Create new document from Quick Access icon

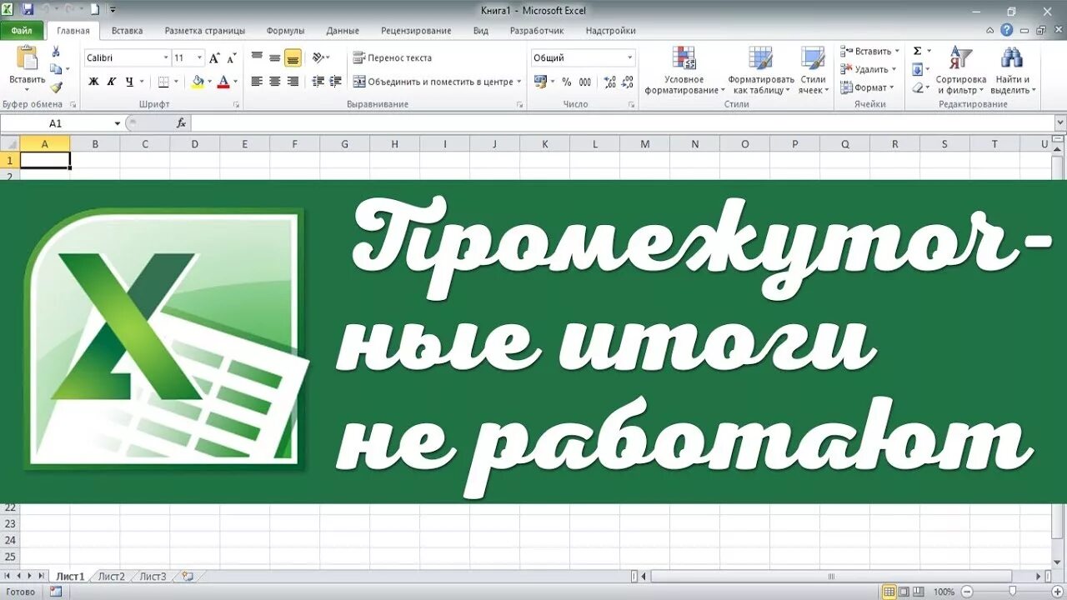94,10
